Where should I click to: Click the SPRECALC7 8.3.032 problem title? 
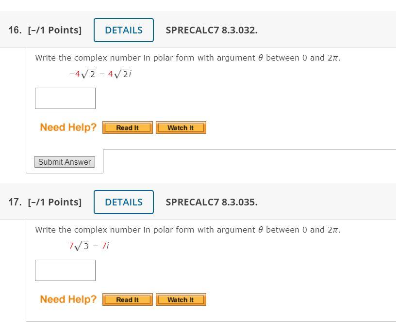pyautogui.click(x=212, y=30)
